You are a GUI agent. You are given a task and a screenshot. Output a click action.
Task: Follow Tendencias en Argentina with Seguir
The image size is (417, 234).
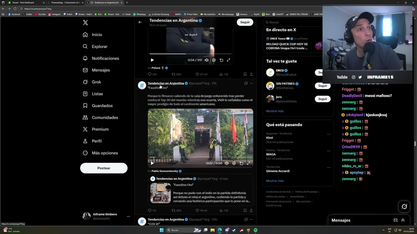[x=245, y=22]
